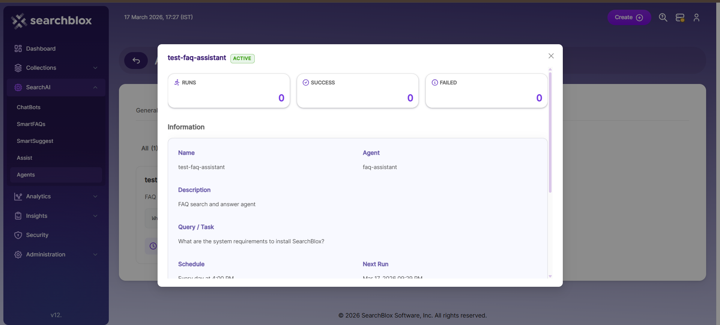Click the Security shield icon
This screenshot has width=720, height=325.
18,235
